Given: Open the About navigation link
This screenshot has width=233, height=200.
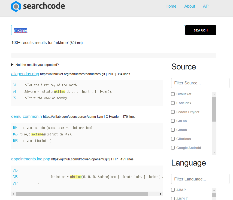Looking at the screenshot, I should point(190,6).
